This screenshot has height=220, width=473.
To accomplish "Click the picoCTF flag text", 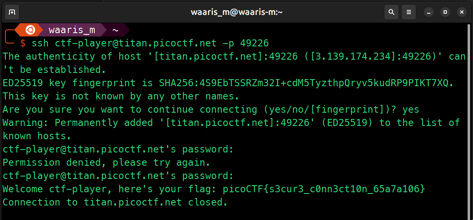I will click(324, 189).
